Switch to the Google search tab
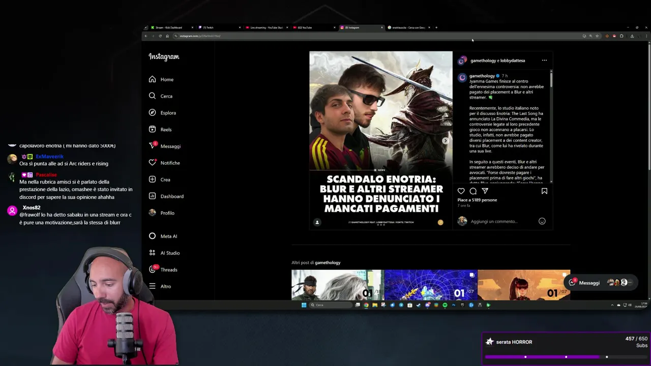The width and height of the screenshot is (651, 366). (x=409, y=27)
